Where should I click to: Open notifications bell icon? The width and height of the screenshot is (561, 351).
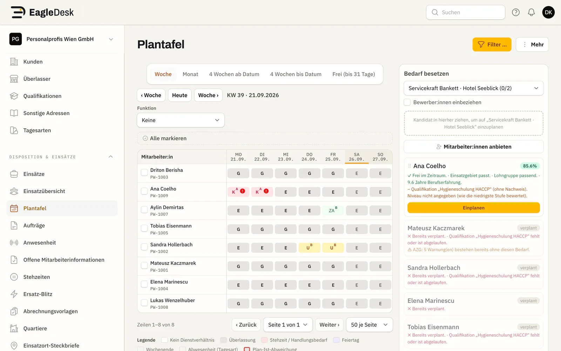(x=531, y=12)
